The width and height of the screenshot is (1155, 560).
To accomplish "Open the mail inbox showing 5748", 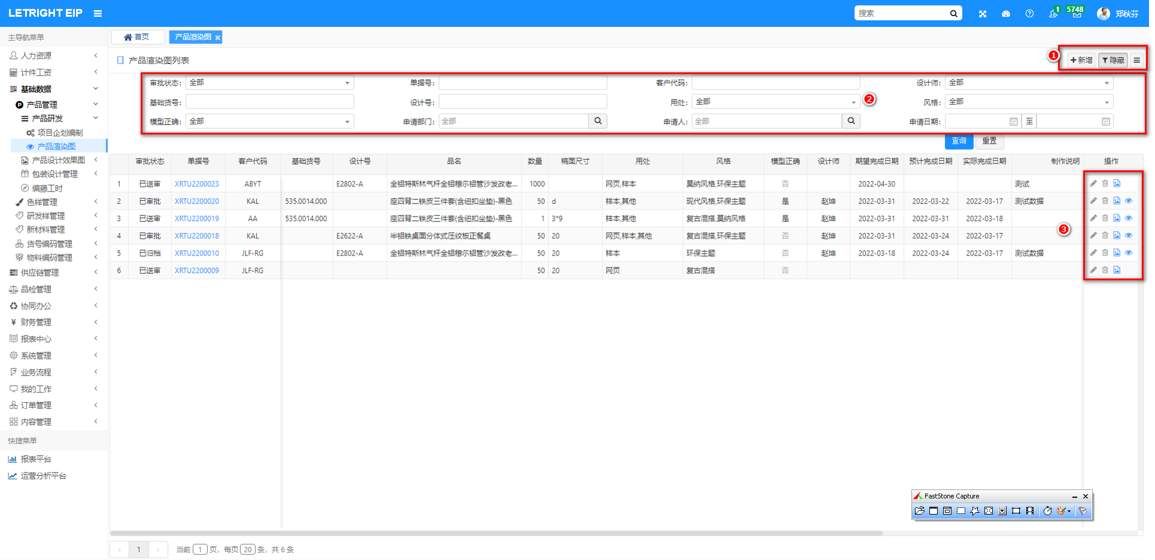I will [x=1077, y=14].
